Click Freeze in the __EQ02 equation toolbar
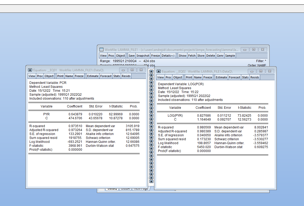This screenshot has width=304, height=206. click(208, 77)
